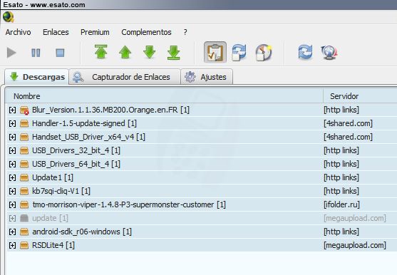Click [http links] cell for Update1

pyautogui.click(x=341, y=177)
